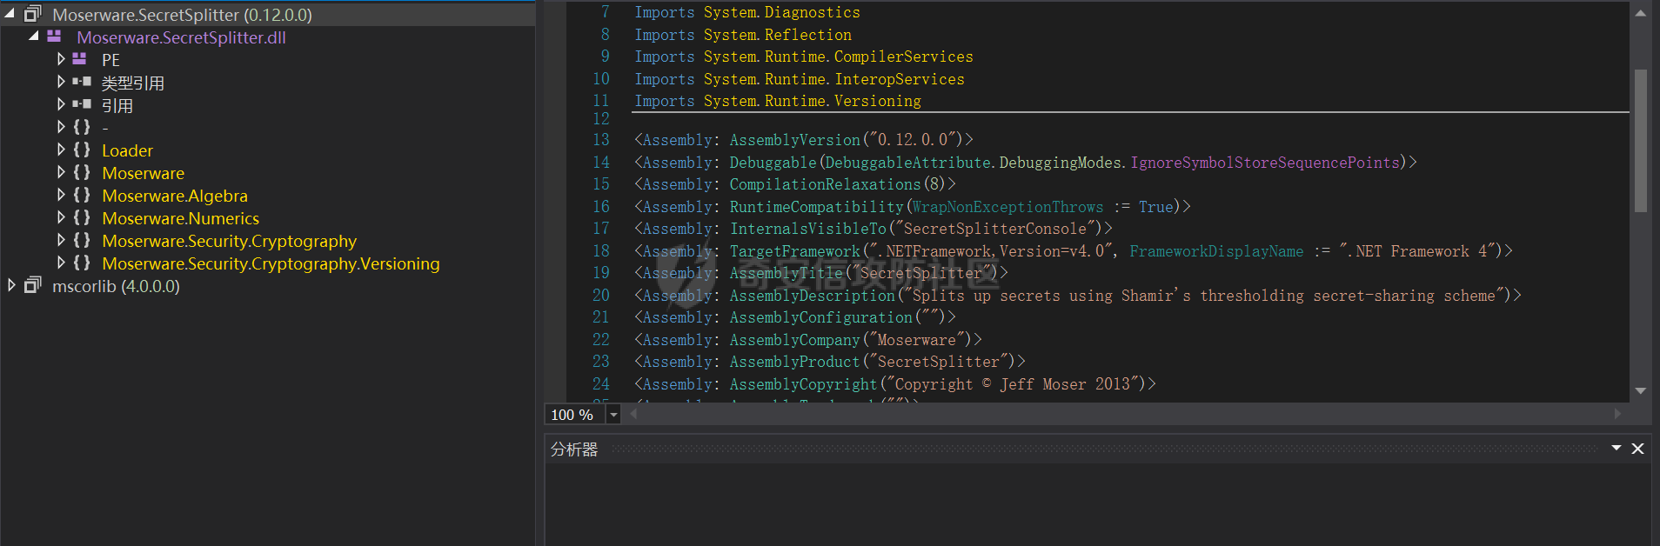Screen dimensions: 1660x546
Task: Click the code editor vertical scrollbar thumb
Action: (x=1640, y=141)
